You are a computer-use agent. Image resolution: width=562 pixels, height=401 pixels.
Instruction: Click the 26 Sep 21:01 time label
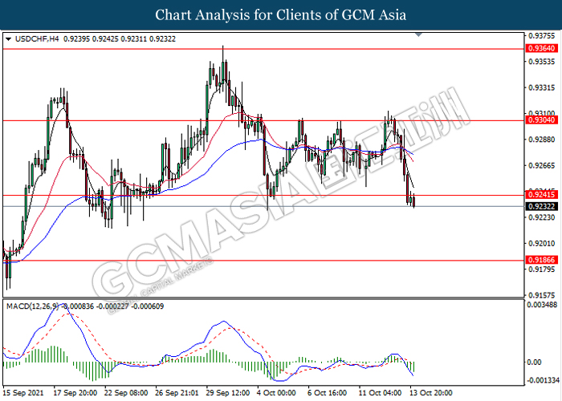coord(177,393)
